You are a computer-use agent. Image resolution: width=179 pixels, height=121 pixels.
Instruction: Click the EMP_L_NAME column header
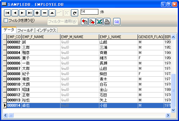[x=119, y=37]
